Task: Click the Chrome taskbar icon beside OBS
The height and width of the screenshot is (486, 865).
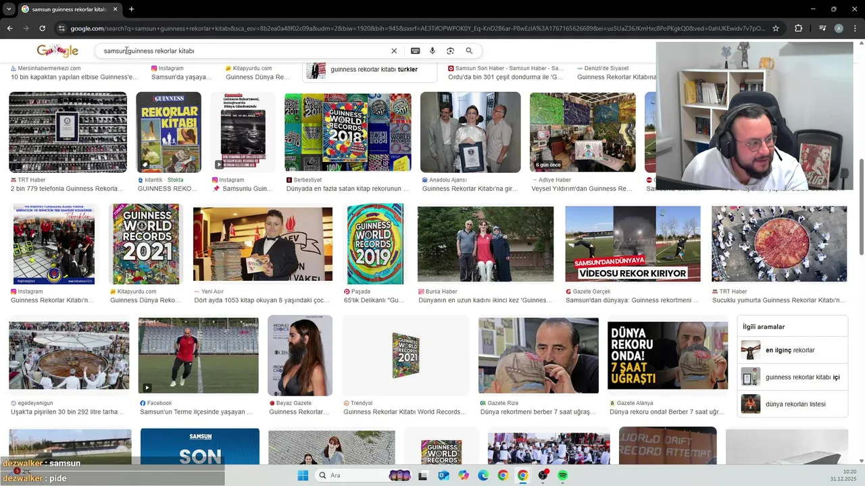Action: (x=522, y=475)
